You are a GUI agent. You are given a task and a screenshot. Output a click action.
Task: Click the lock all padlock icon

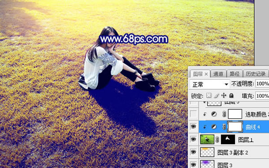click(231, 95)
